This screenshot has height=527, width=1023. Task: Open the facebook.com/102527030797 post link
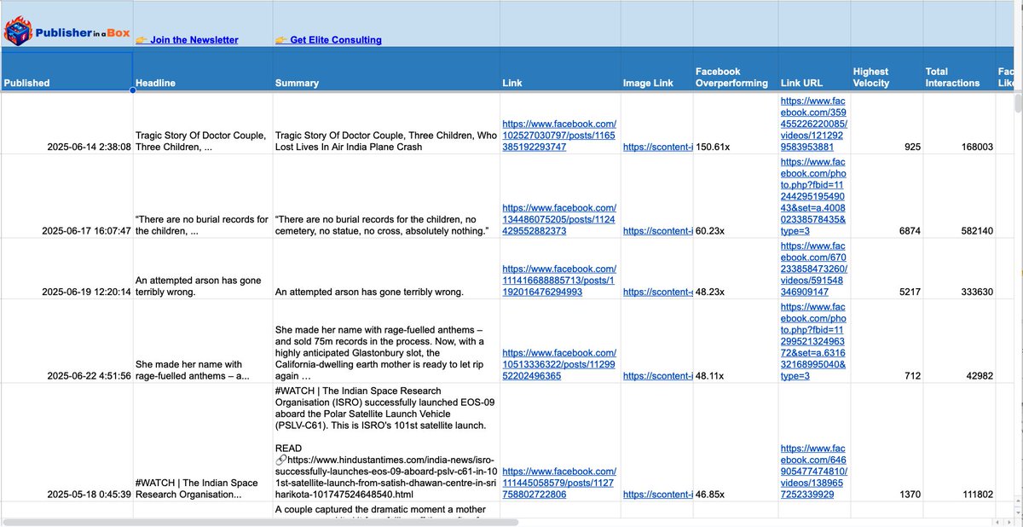click(559, 135)
